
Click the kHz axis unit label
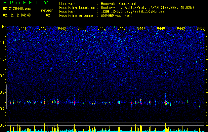3,27
